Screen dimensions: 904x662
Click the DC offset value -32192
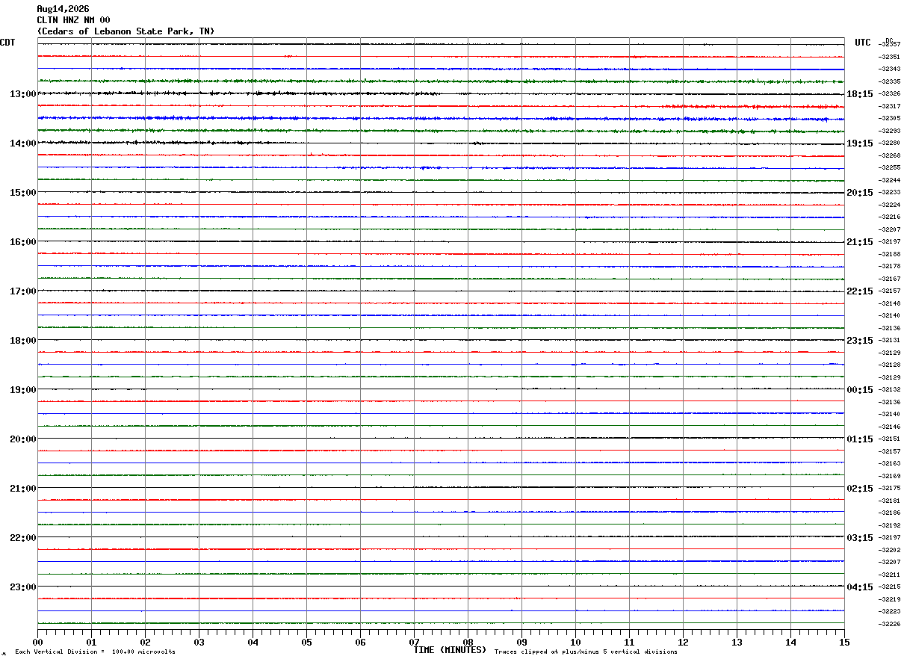tap(889, 525)
